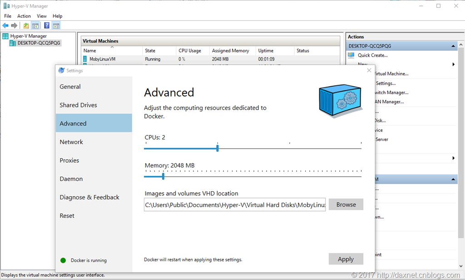The height and width of the screenshot is (280, 465).
Task: Select the MobyLinuxVM row name
Action: point(102,59)
